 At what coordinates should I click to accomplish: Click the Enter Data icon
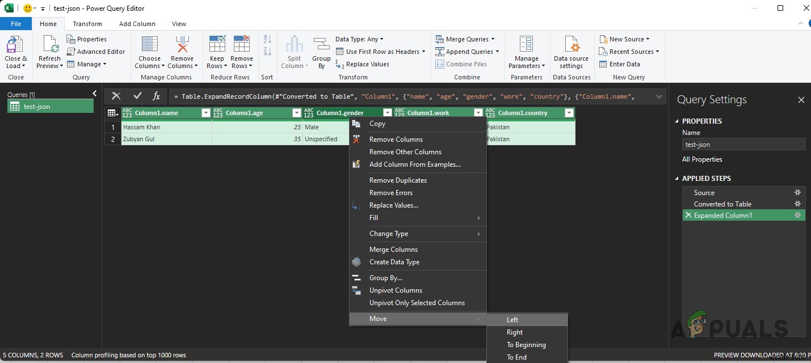pos(624,64)
